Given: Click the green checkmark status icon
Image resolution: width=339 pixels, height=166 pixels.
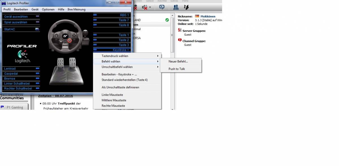Looking at the screenshot, I should pyautogui.click(x=167, y=20).
